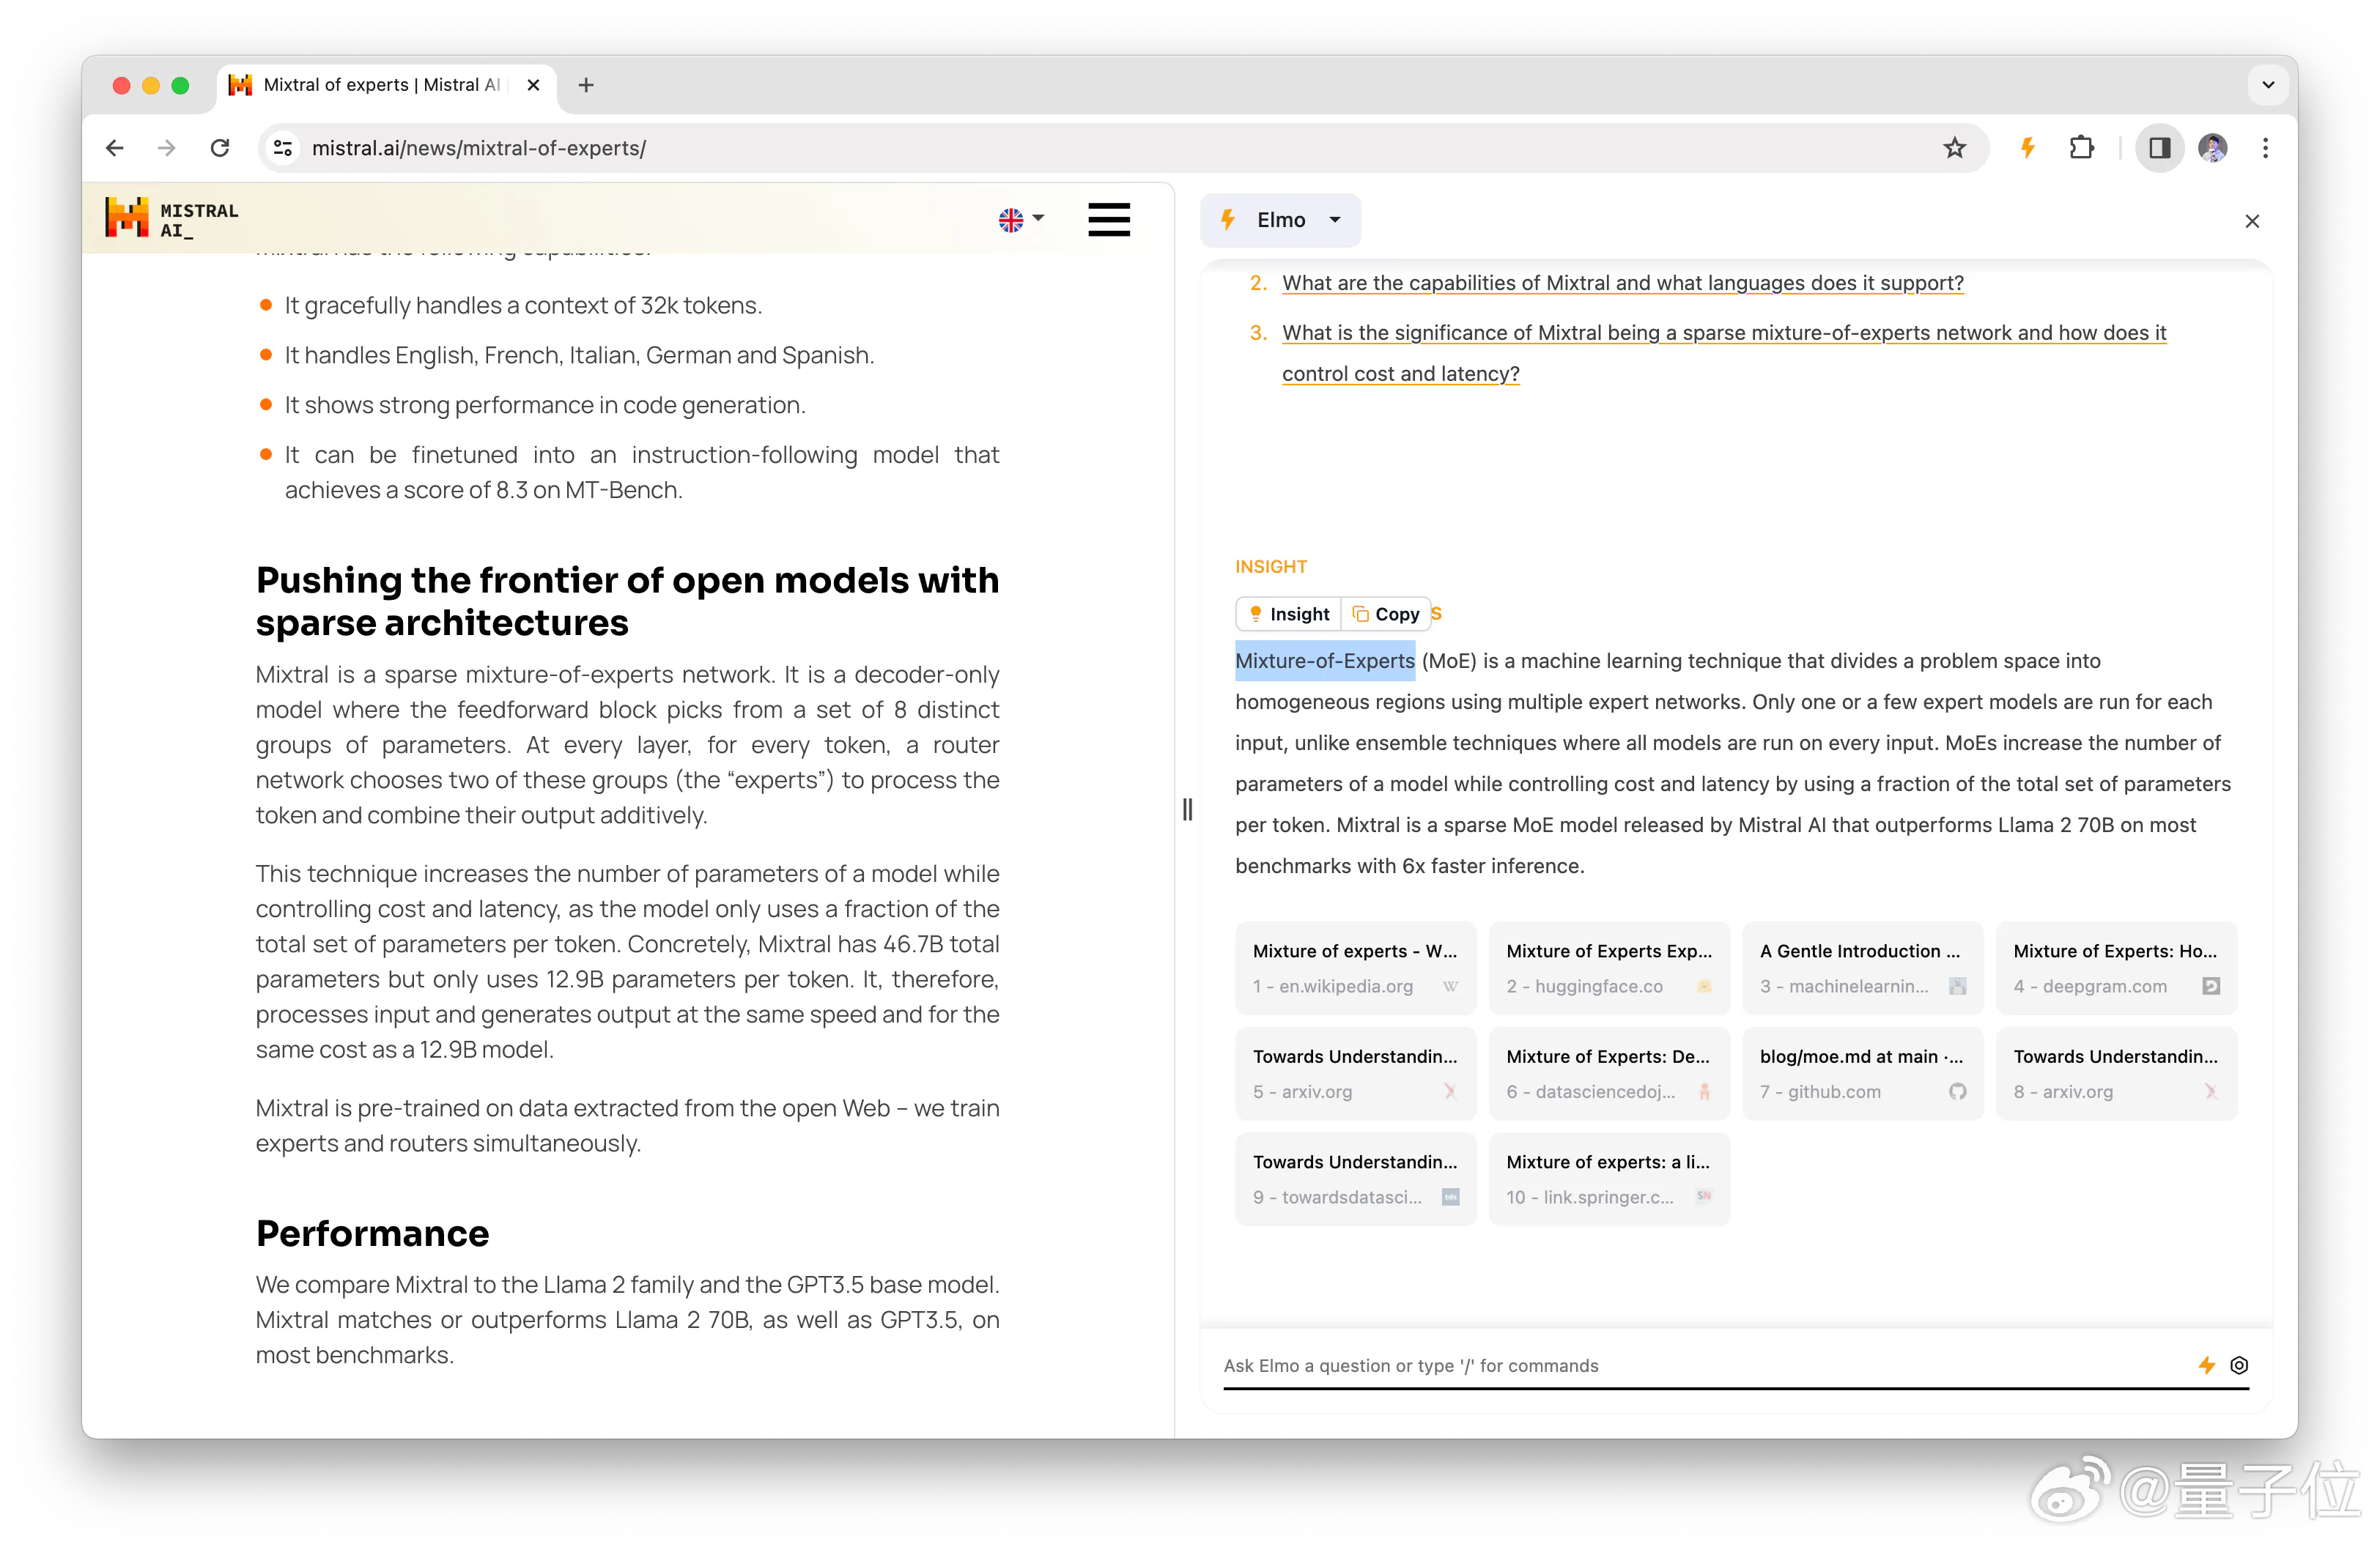Expand the Elmo model dropdown
The image size is (2380, 1547).
tap(1337, 222)
